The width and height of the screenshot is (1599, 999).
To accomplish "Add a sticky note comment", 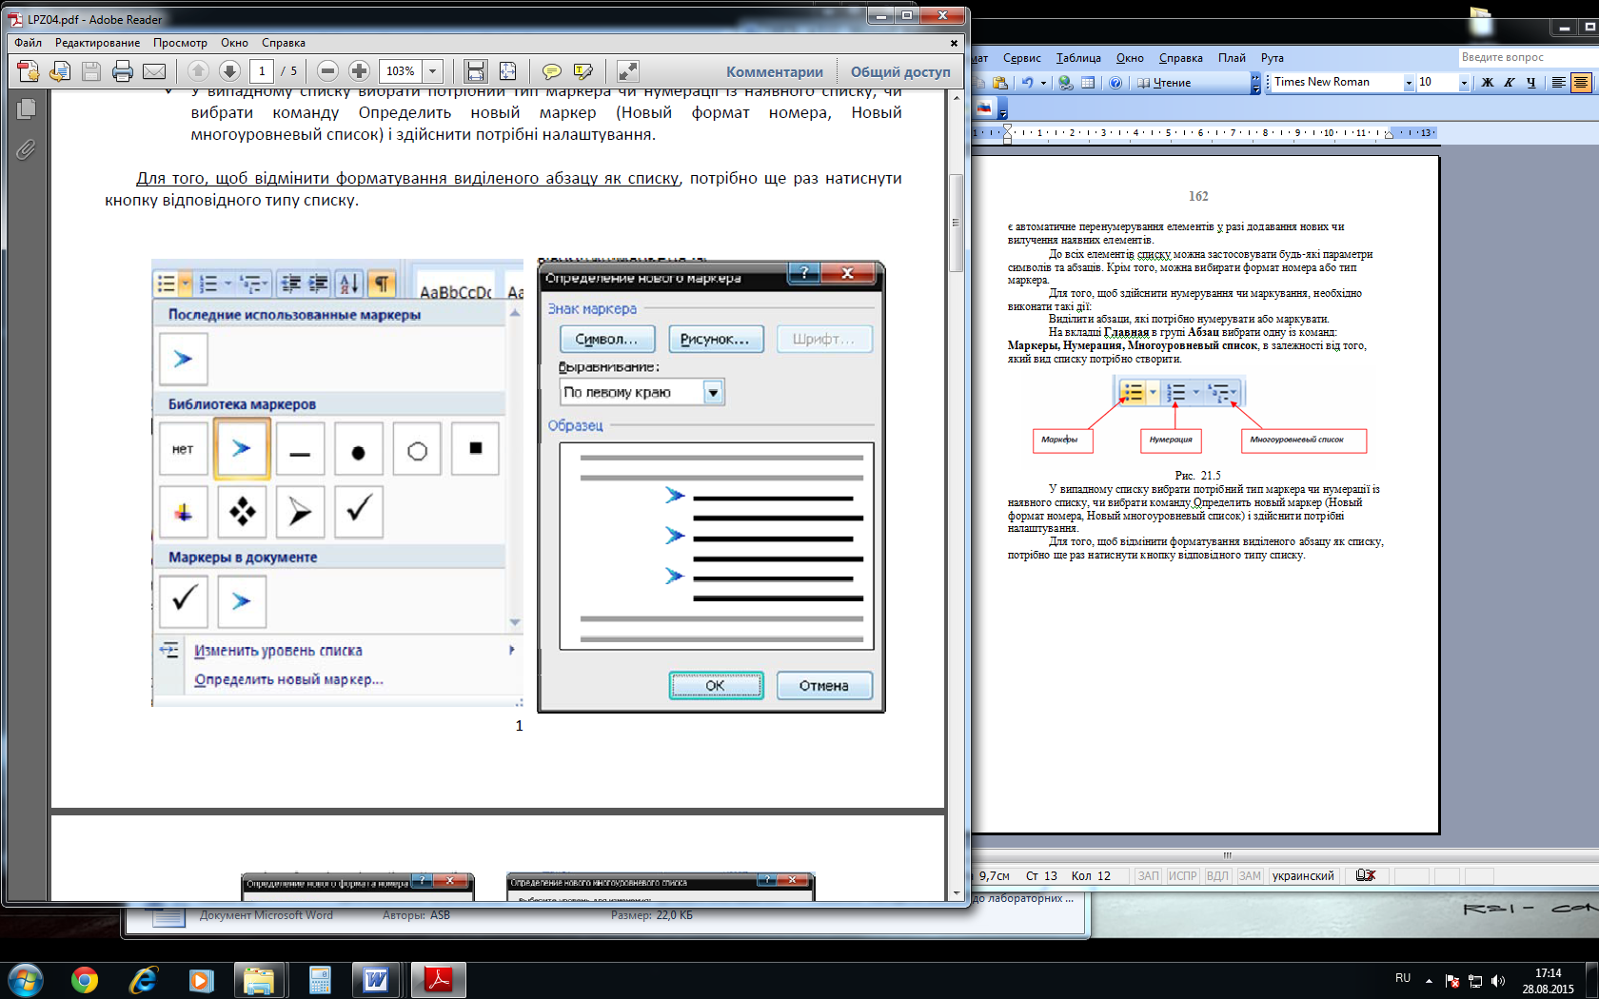I will (x=551, y=71).
